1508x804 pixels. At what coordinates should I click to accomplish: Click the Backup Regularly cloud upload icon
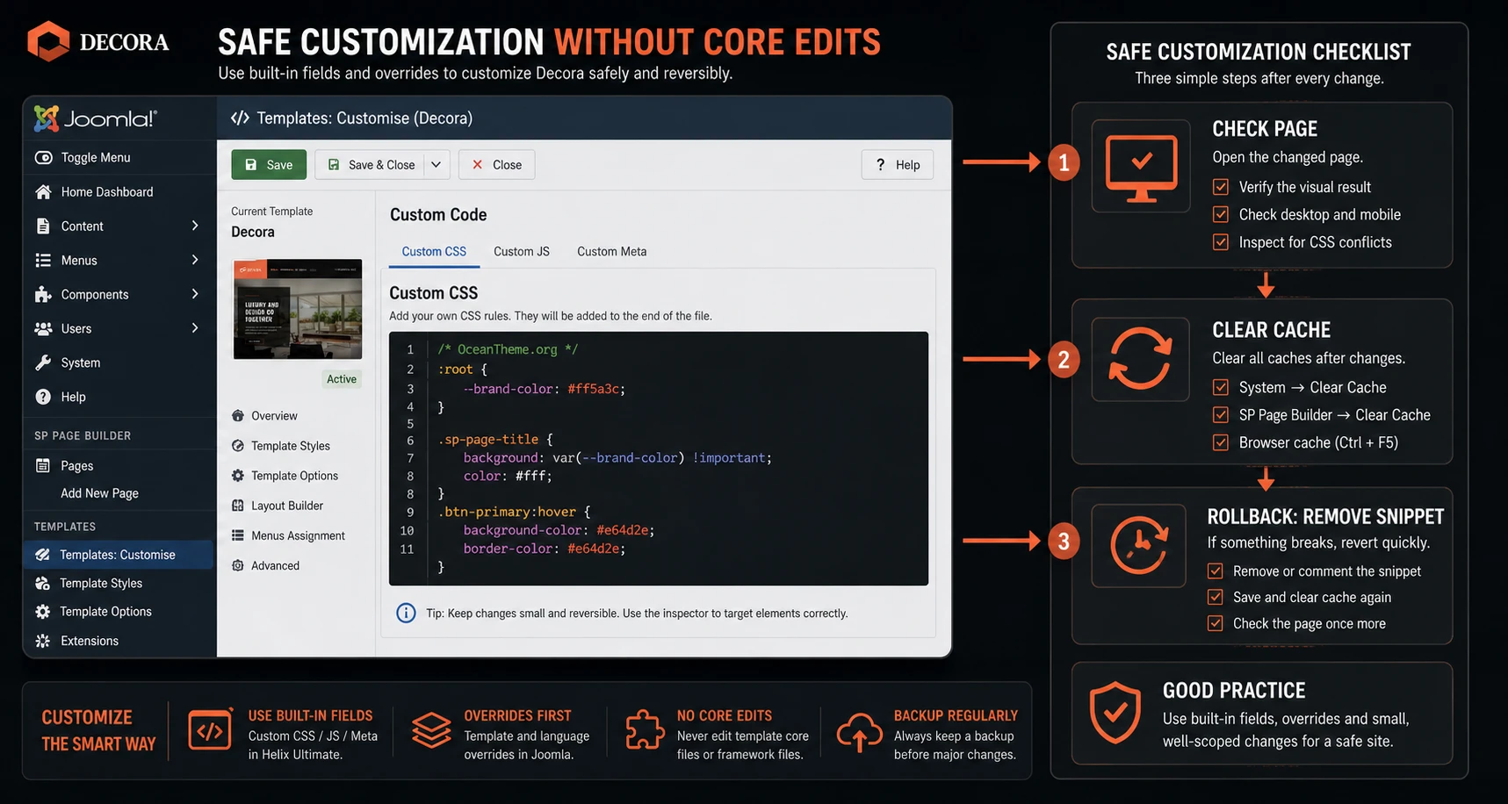[x=859, y=731]
